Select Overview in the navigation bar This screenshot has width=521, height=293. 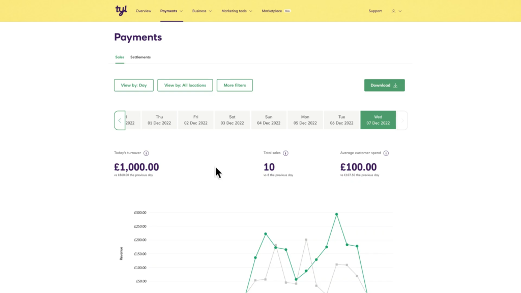click(143, 11)
